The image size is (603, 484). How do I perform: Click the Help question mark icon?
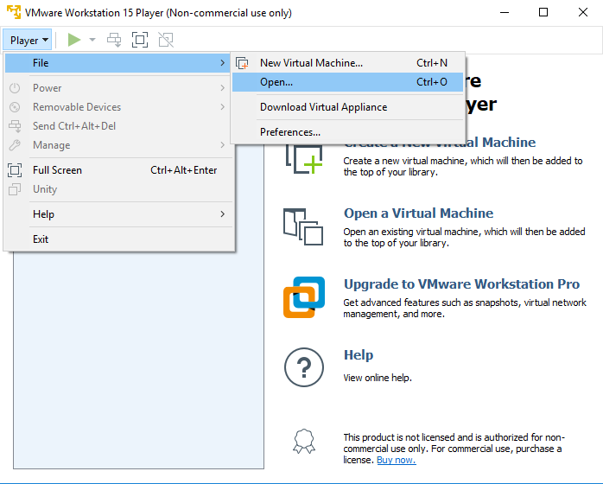click(304, 367)
